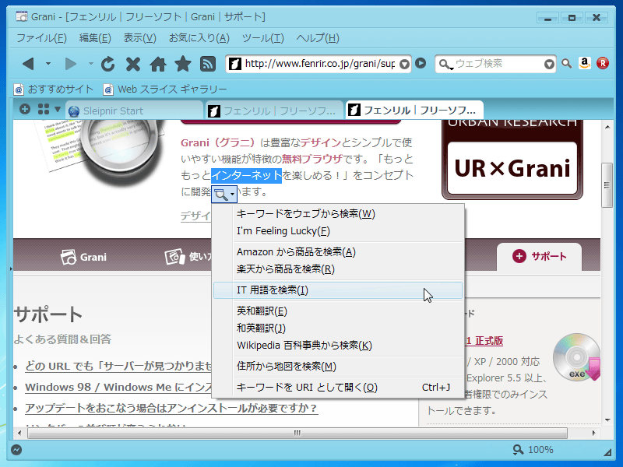Open the Grani（グラニ）link
This screenshot has height=467, width=623.
pyautogui.click(x=218, y=142)
